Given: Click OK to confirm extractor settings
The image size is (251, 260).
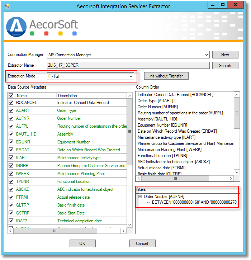Looking at the screenshot, I should (x=82, y=243).
